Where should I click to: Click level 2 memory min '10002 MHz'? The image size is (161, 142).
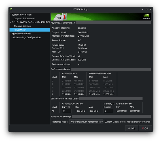[x=94, y=87]
